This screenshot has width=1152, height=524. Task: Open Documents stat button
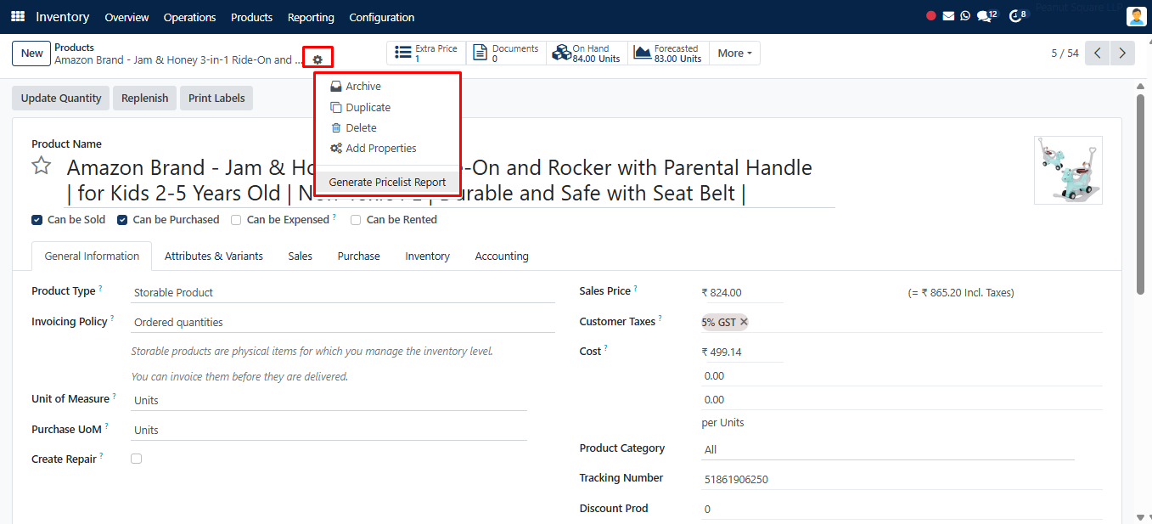tap(506, 54)
